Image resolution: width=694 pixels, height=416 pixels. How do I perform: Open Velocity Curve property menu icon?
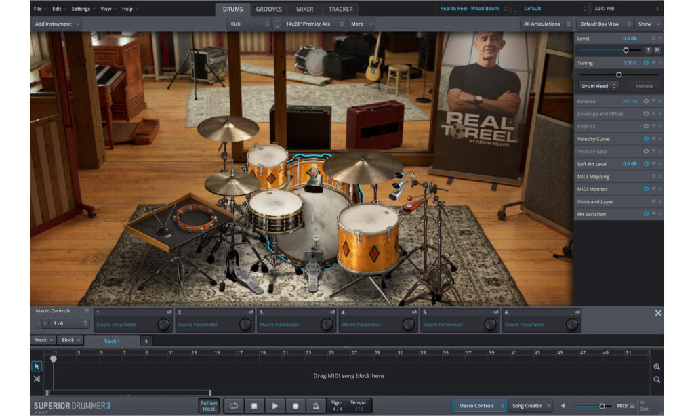[x=653, y=138]
